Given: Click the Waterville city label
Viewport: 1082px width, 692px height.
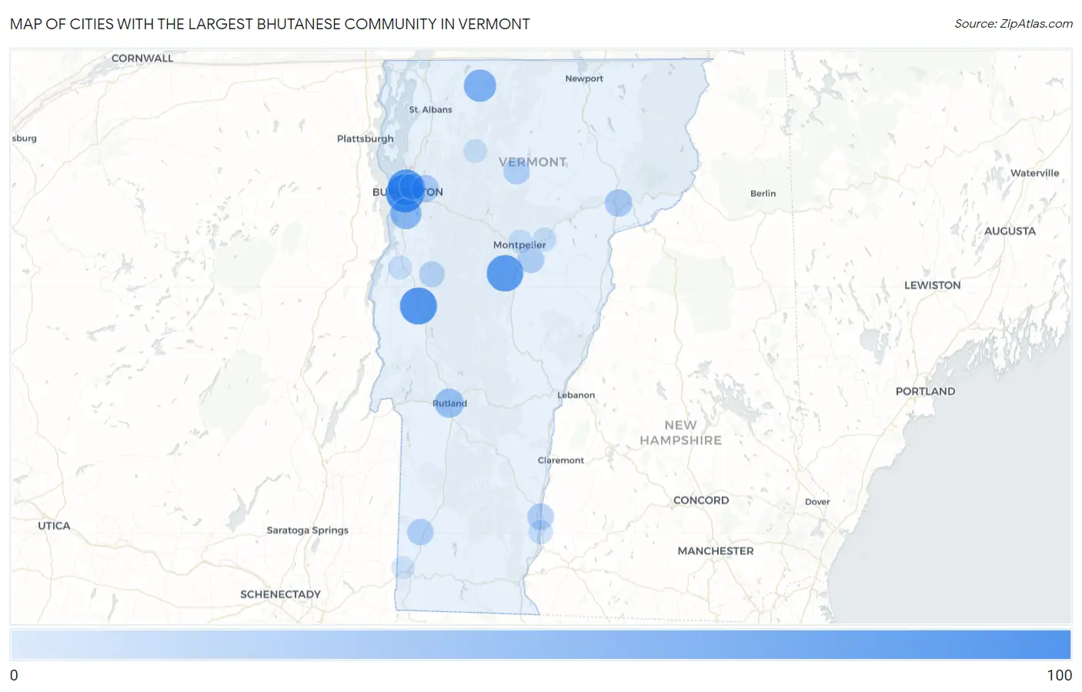Looking at the screenshot, I should pos(1034,173).
